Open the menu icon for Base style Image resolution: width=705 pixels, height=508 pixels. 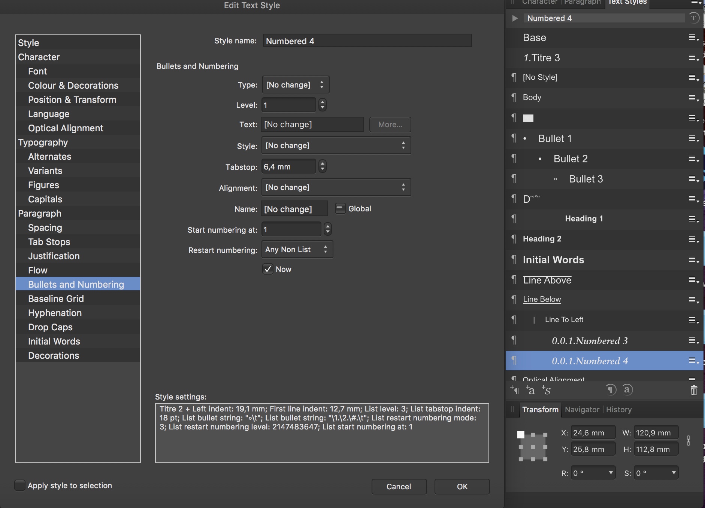pyautogui.click(x=694, y=37)
